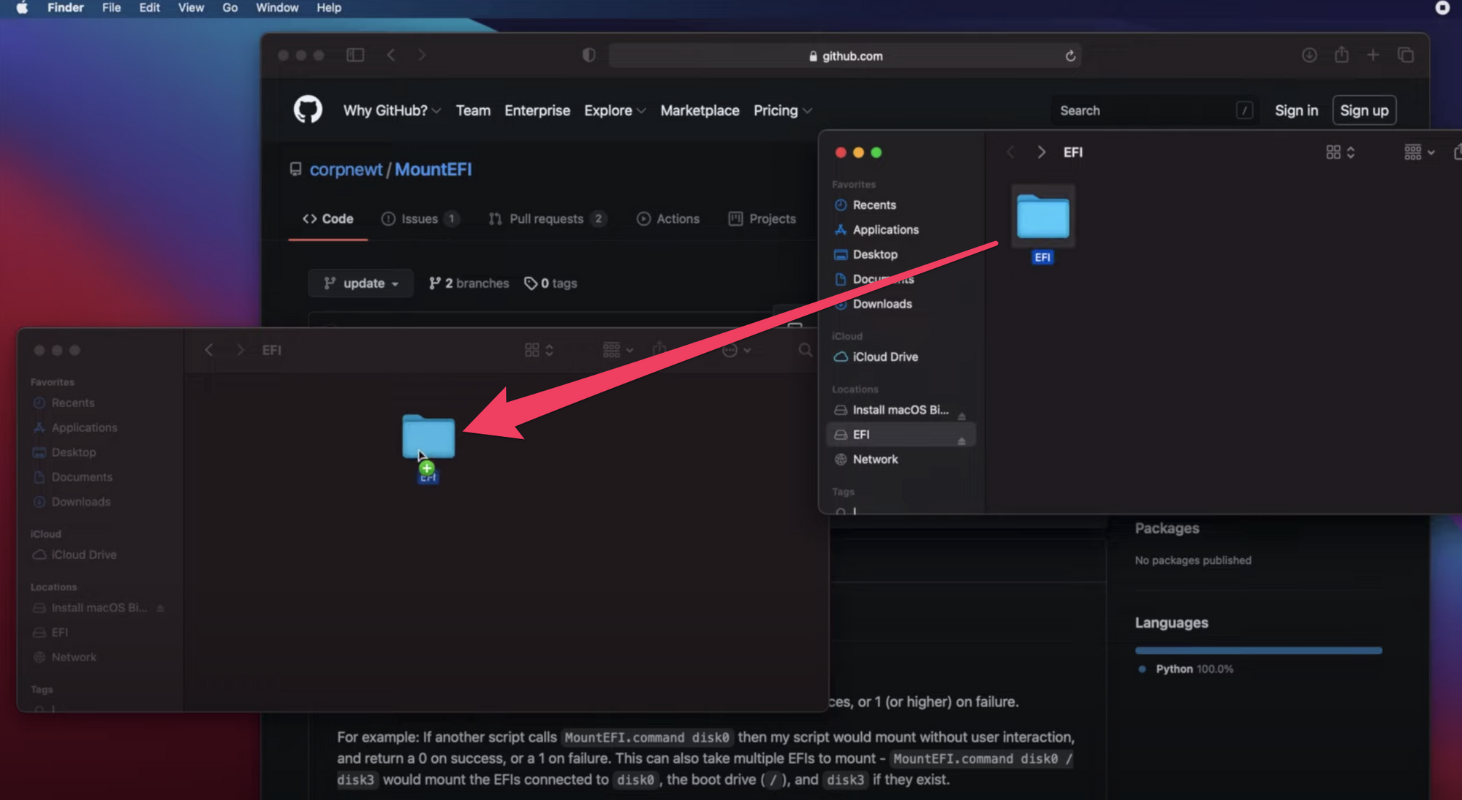Switch to the Actions tab
The image size is (1462, 800).
pos(668,219)
